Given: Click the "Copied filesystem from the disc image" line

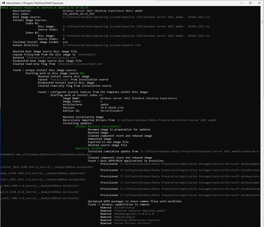Looking at the screenshot, I should coord(55,55).
